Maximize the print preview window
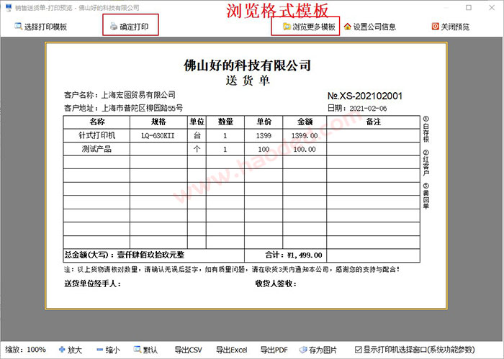The height and width of the screenshot is (359, 504). pyautogui.click(x=469, y=7)
